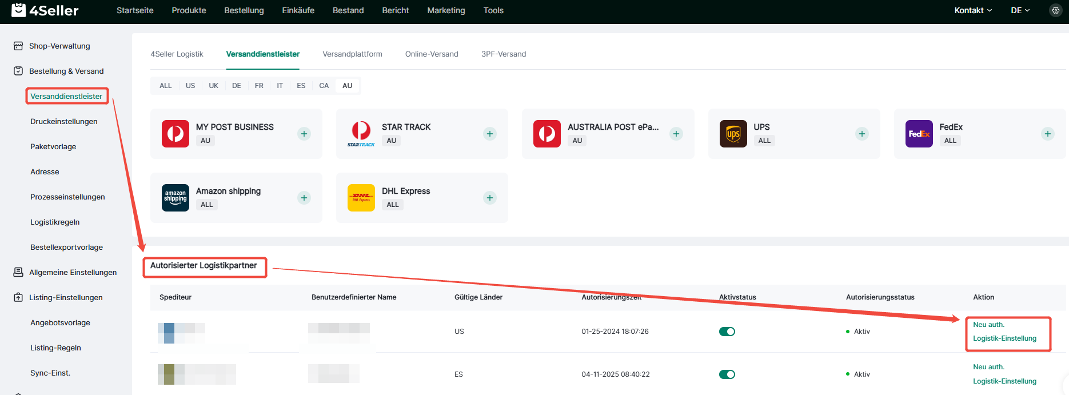The image size is (1069, 395).
Task: Open Druckeinstellungen in the sidebar
Action: click(x=64, y=121)
